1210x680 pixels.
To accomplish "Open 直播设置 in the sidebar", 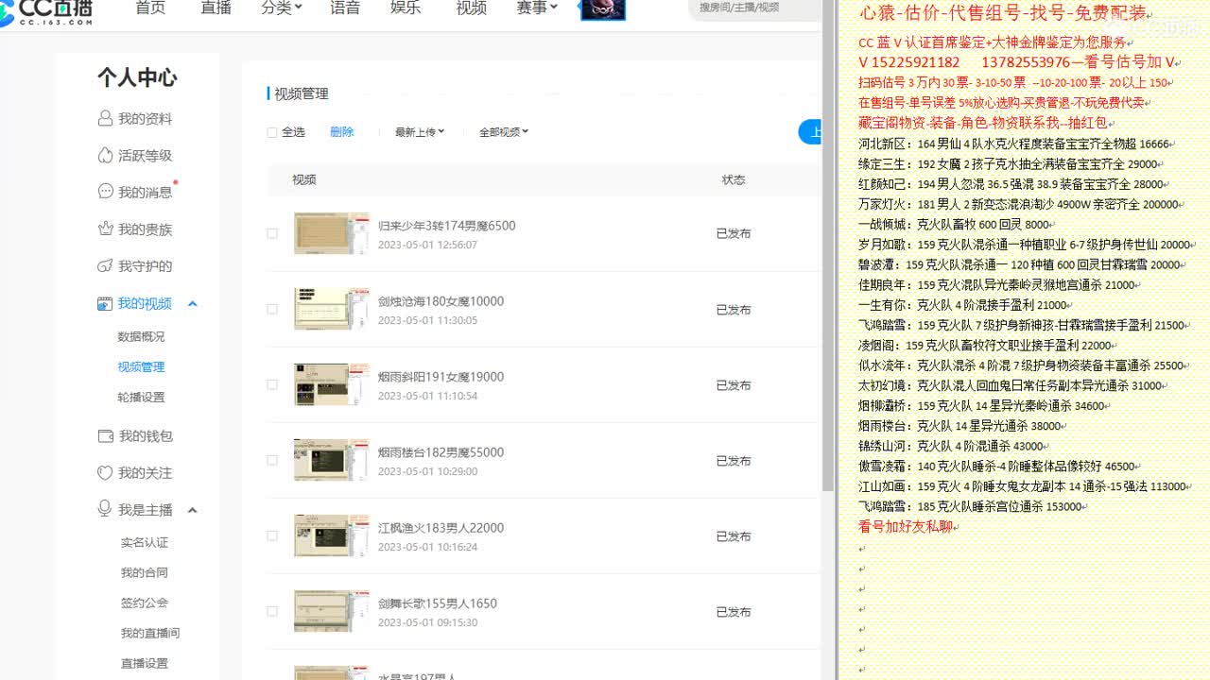I will [x=145, y=663].
